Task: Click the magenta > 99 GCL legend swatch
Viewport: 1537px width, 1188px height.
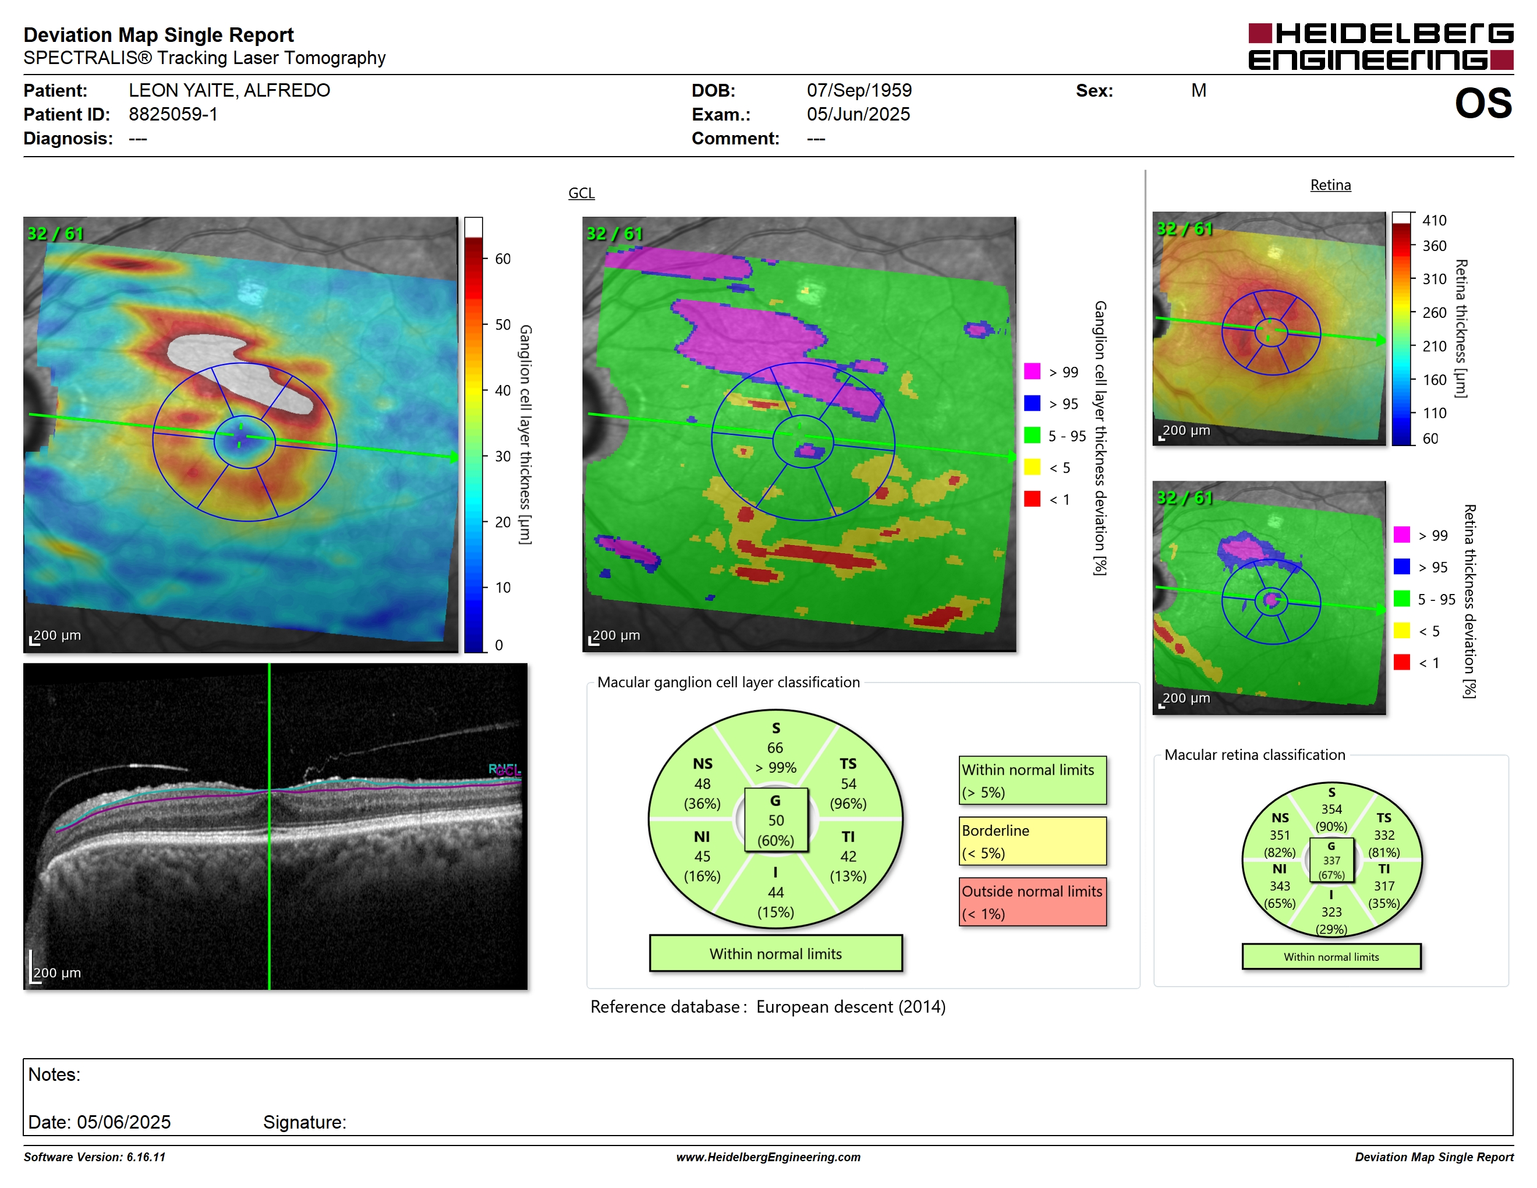Action: [x=1032, y=371]
